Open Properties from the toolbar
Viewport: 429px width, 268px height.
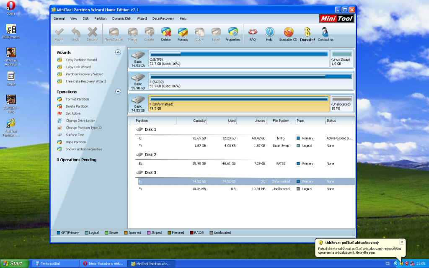pos(233,32)
